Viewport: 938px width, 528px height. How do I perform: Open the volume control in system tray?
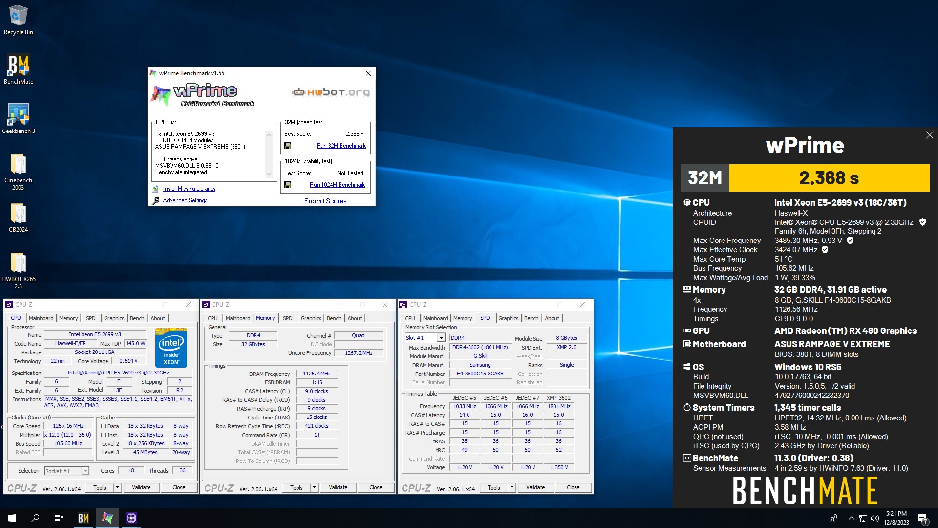pos(875,518)
